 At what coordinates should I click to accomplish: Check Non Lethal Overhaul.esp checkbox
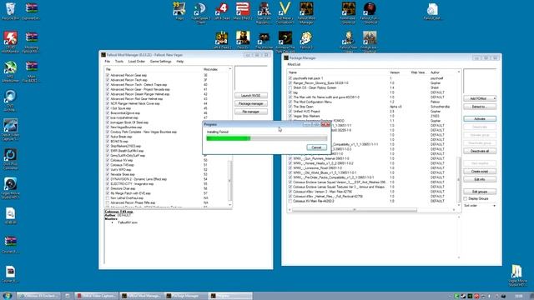click(x=108, y=198)
